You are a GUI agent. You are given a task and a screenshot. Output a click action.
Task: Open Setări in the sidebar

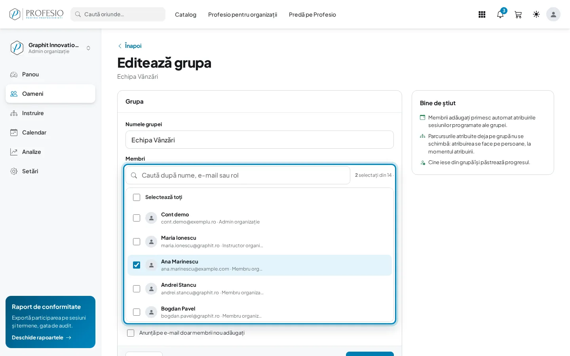[x=50, y=171]
